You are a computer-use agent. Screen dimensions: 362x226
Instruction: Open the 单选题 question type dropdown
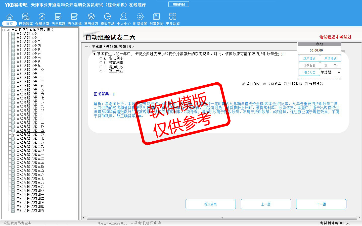[x=339, y=73]
